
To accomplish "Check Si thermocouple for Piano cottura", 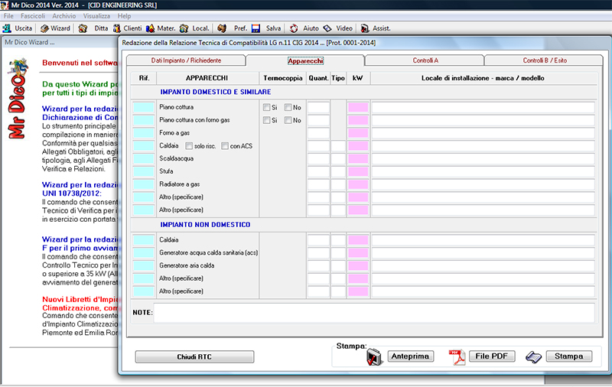I will pos(266,108).
